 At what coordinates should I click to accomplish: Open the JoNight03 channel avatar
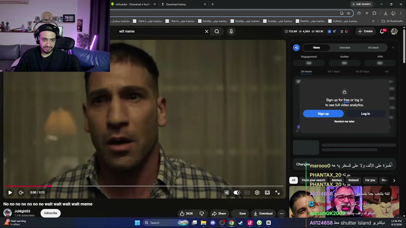[x=8, y=213]
